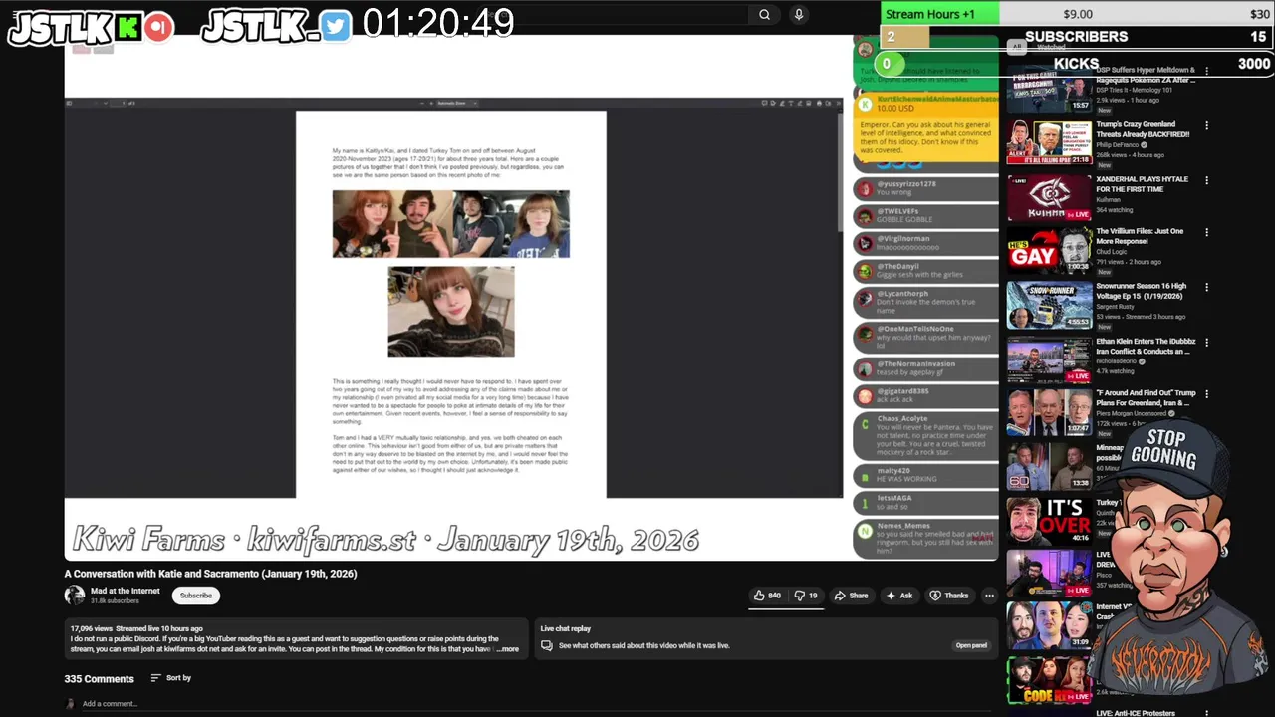Open the three-dot more actions menu beside Thanks

pos(989,596)
